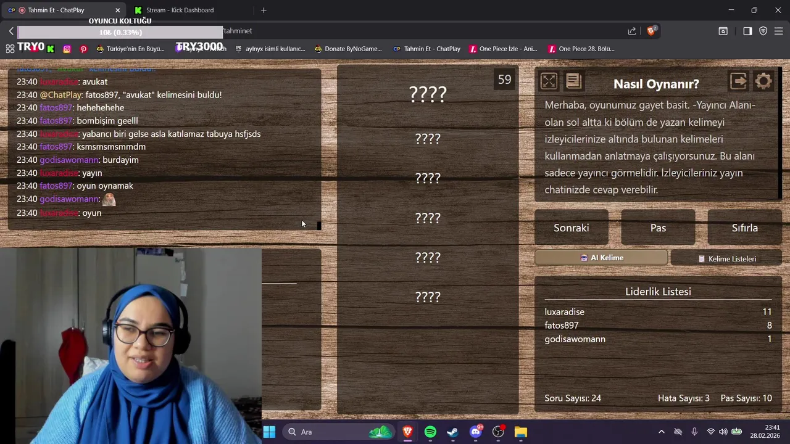Toggle fullscreen with the expand-arrows icon

click(549, 81)
